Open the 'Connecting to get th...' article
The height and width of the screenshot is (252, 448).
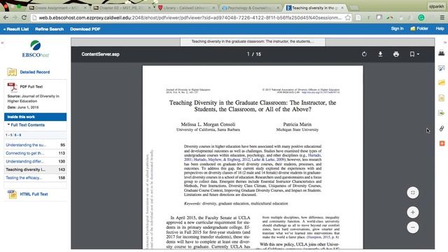pos(25,153)
